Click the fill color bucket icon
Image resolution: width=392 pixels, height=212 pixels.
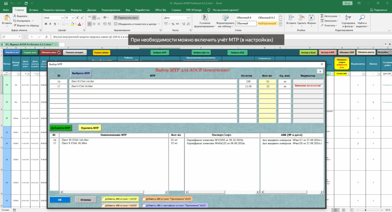[x=72, y=24]
